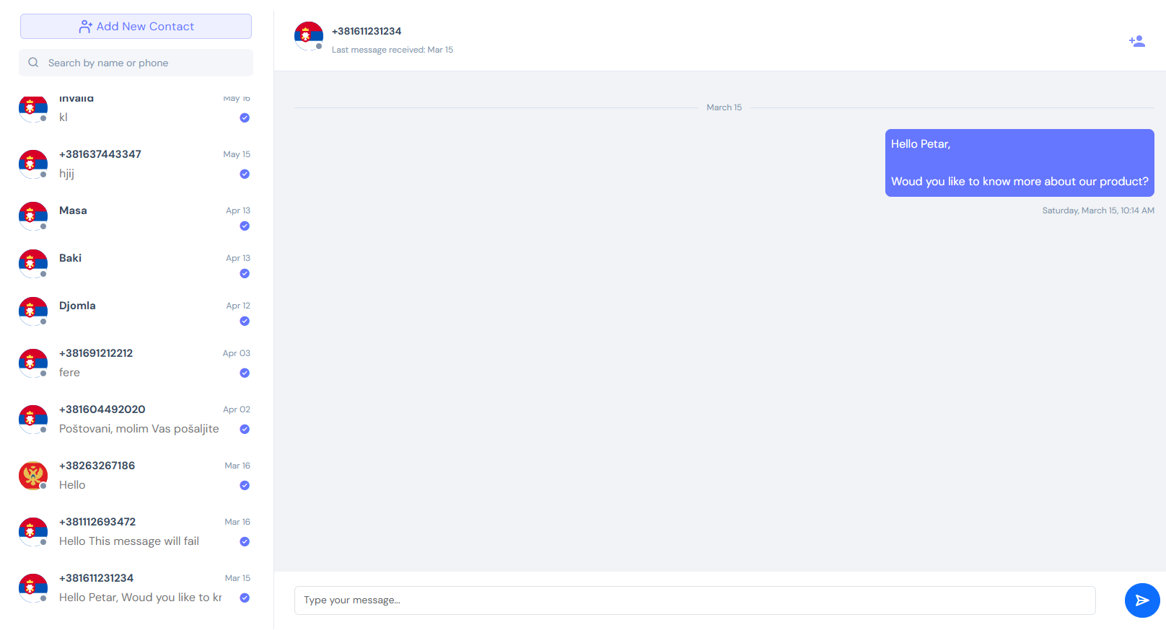Click the add contact icon in chat header
This screenshot has width=1166, height=630.
click(x=1136, y=41)
